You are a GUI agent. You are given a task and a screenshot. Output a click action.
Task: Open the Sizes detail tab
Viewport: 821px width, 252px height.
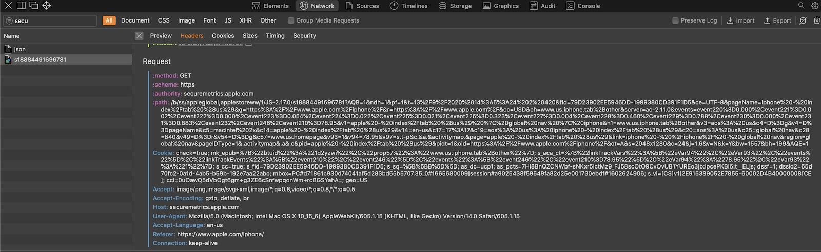[250, 36]
